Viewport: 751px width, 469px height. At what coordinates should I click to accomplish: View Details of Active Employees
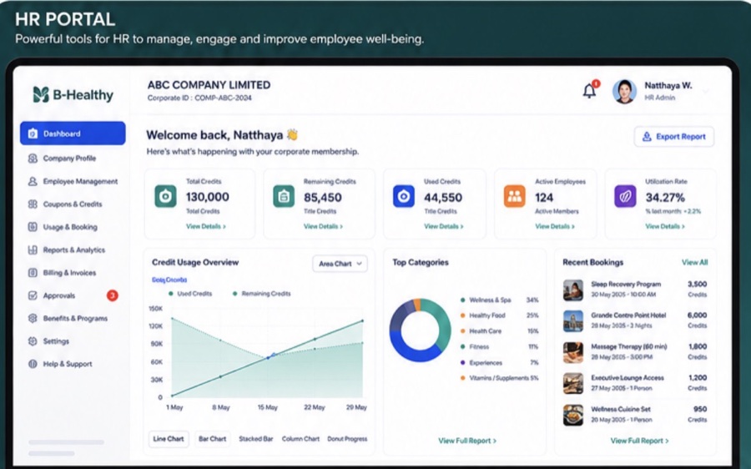[x=555, y=226]
